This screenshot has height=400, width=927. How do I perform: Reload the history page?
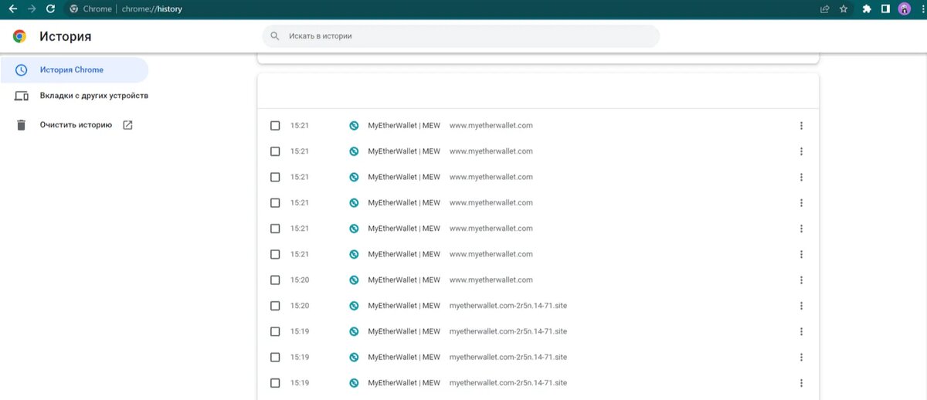tap(51, 9)
